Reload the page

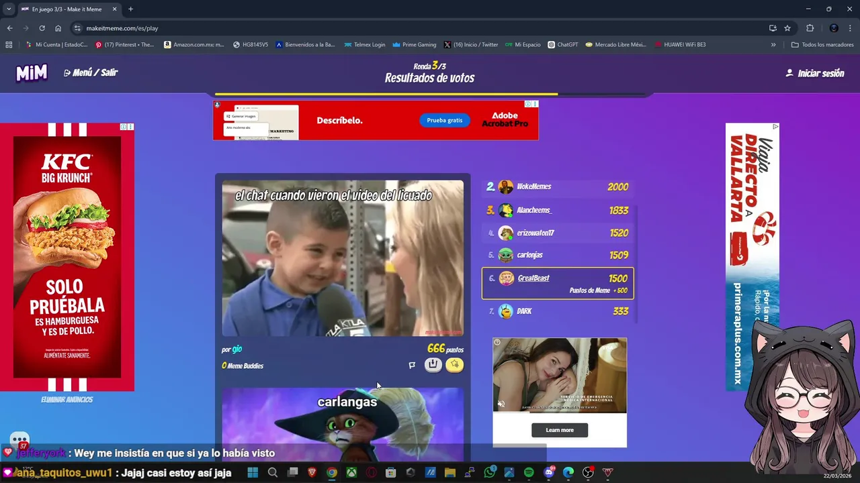pyautogui.click(x=42, y=28)
